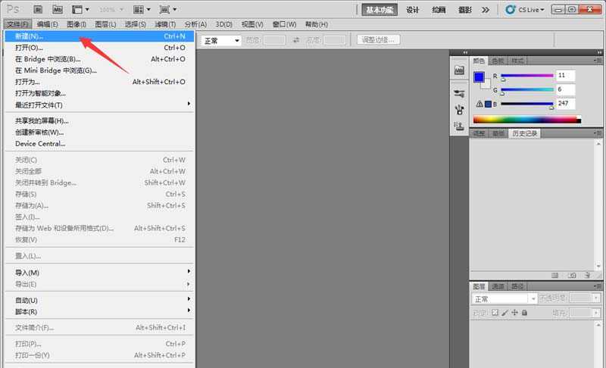Click the out-of-gamut warning triangle icon

(x=479, y=104)
